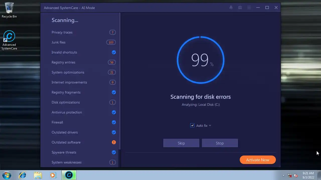
Task: Select System optimizations in scan list
Action: 68,72
